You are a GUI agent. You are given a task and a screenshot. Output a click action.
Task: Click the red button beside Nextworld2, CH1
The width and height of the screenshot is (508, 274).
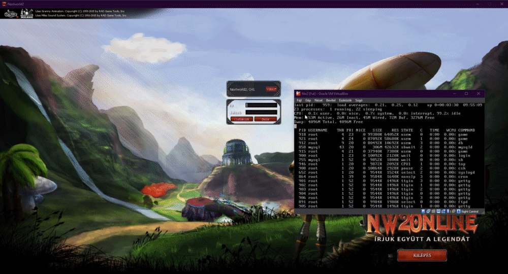[271, 89]
